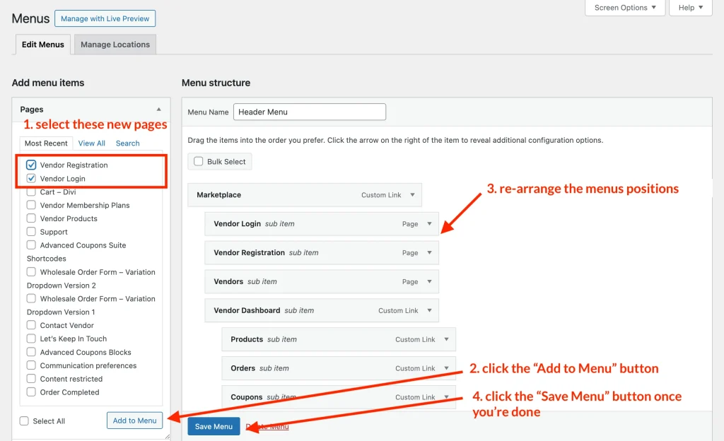
Task: Click the Add to Menu button
Action: pos(134,421)
